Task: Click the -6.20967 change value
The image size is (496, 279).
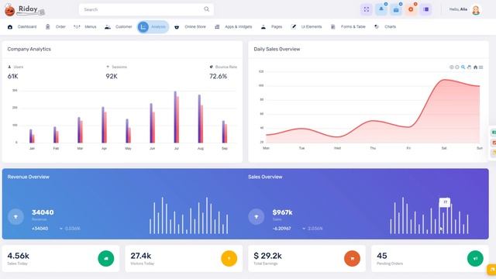Action: 281,229
